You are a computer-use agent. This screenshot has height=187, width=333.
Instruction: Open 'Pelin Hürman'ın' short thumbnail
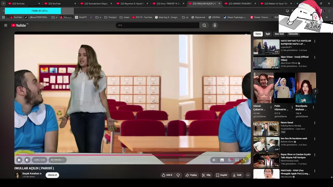coord(285,88)
